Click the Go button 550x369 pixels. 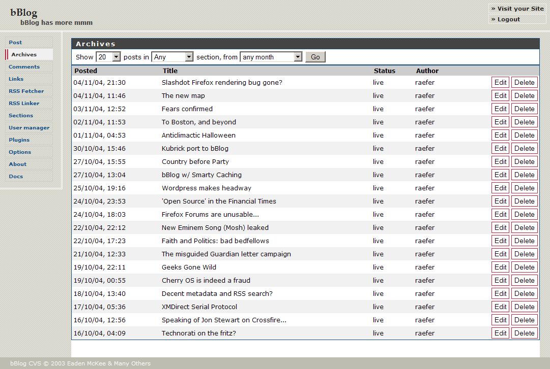coord(315,57)
